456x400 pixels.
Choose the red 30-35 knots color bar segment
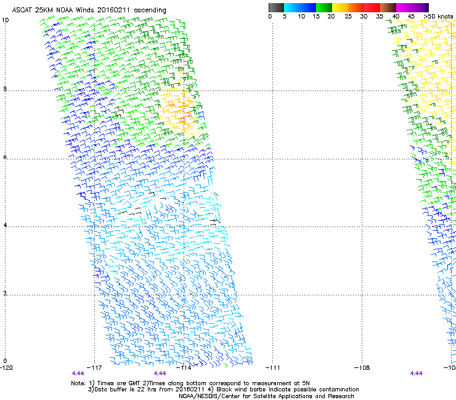click(372, 7)
